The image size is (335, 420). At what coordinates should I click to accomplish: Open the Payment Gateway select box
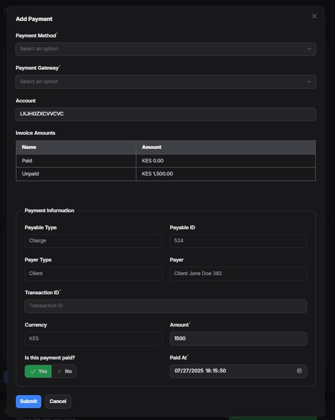(x=166, y=82)
